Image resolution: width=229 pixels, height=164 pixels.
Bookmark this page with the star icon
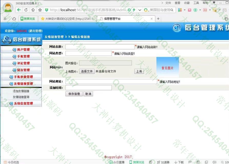pos(40,10)
